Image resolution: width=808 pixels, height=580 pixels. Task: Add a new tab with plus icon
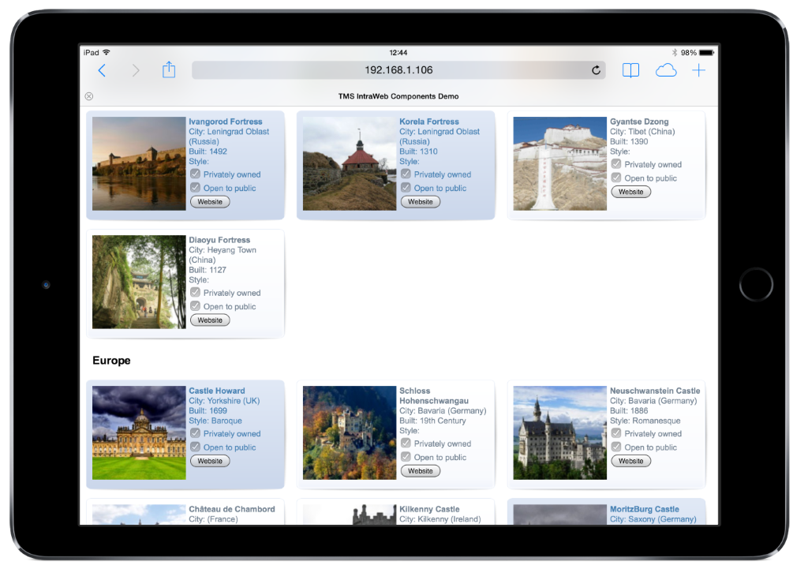[x=699, y=71]
